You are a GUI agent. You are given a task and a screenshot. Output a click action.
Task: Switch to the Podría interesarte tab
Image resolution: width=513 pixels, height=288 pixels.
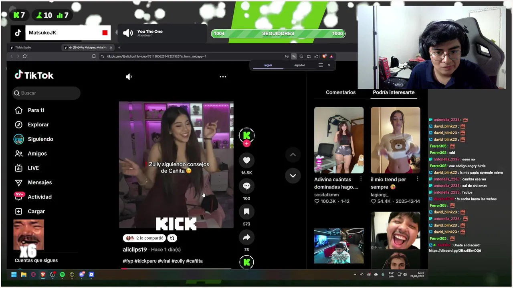tap(394, 92)
